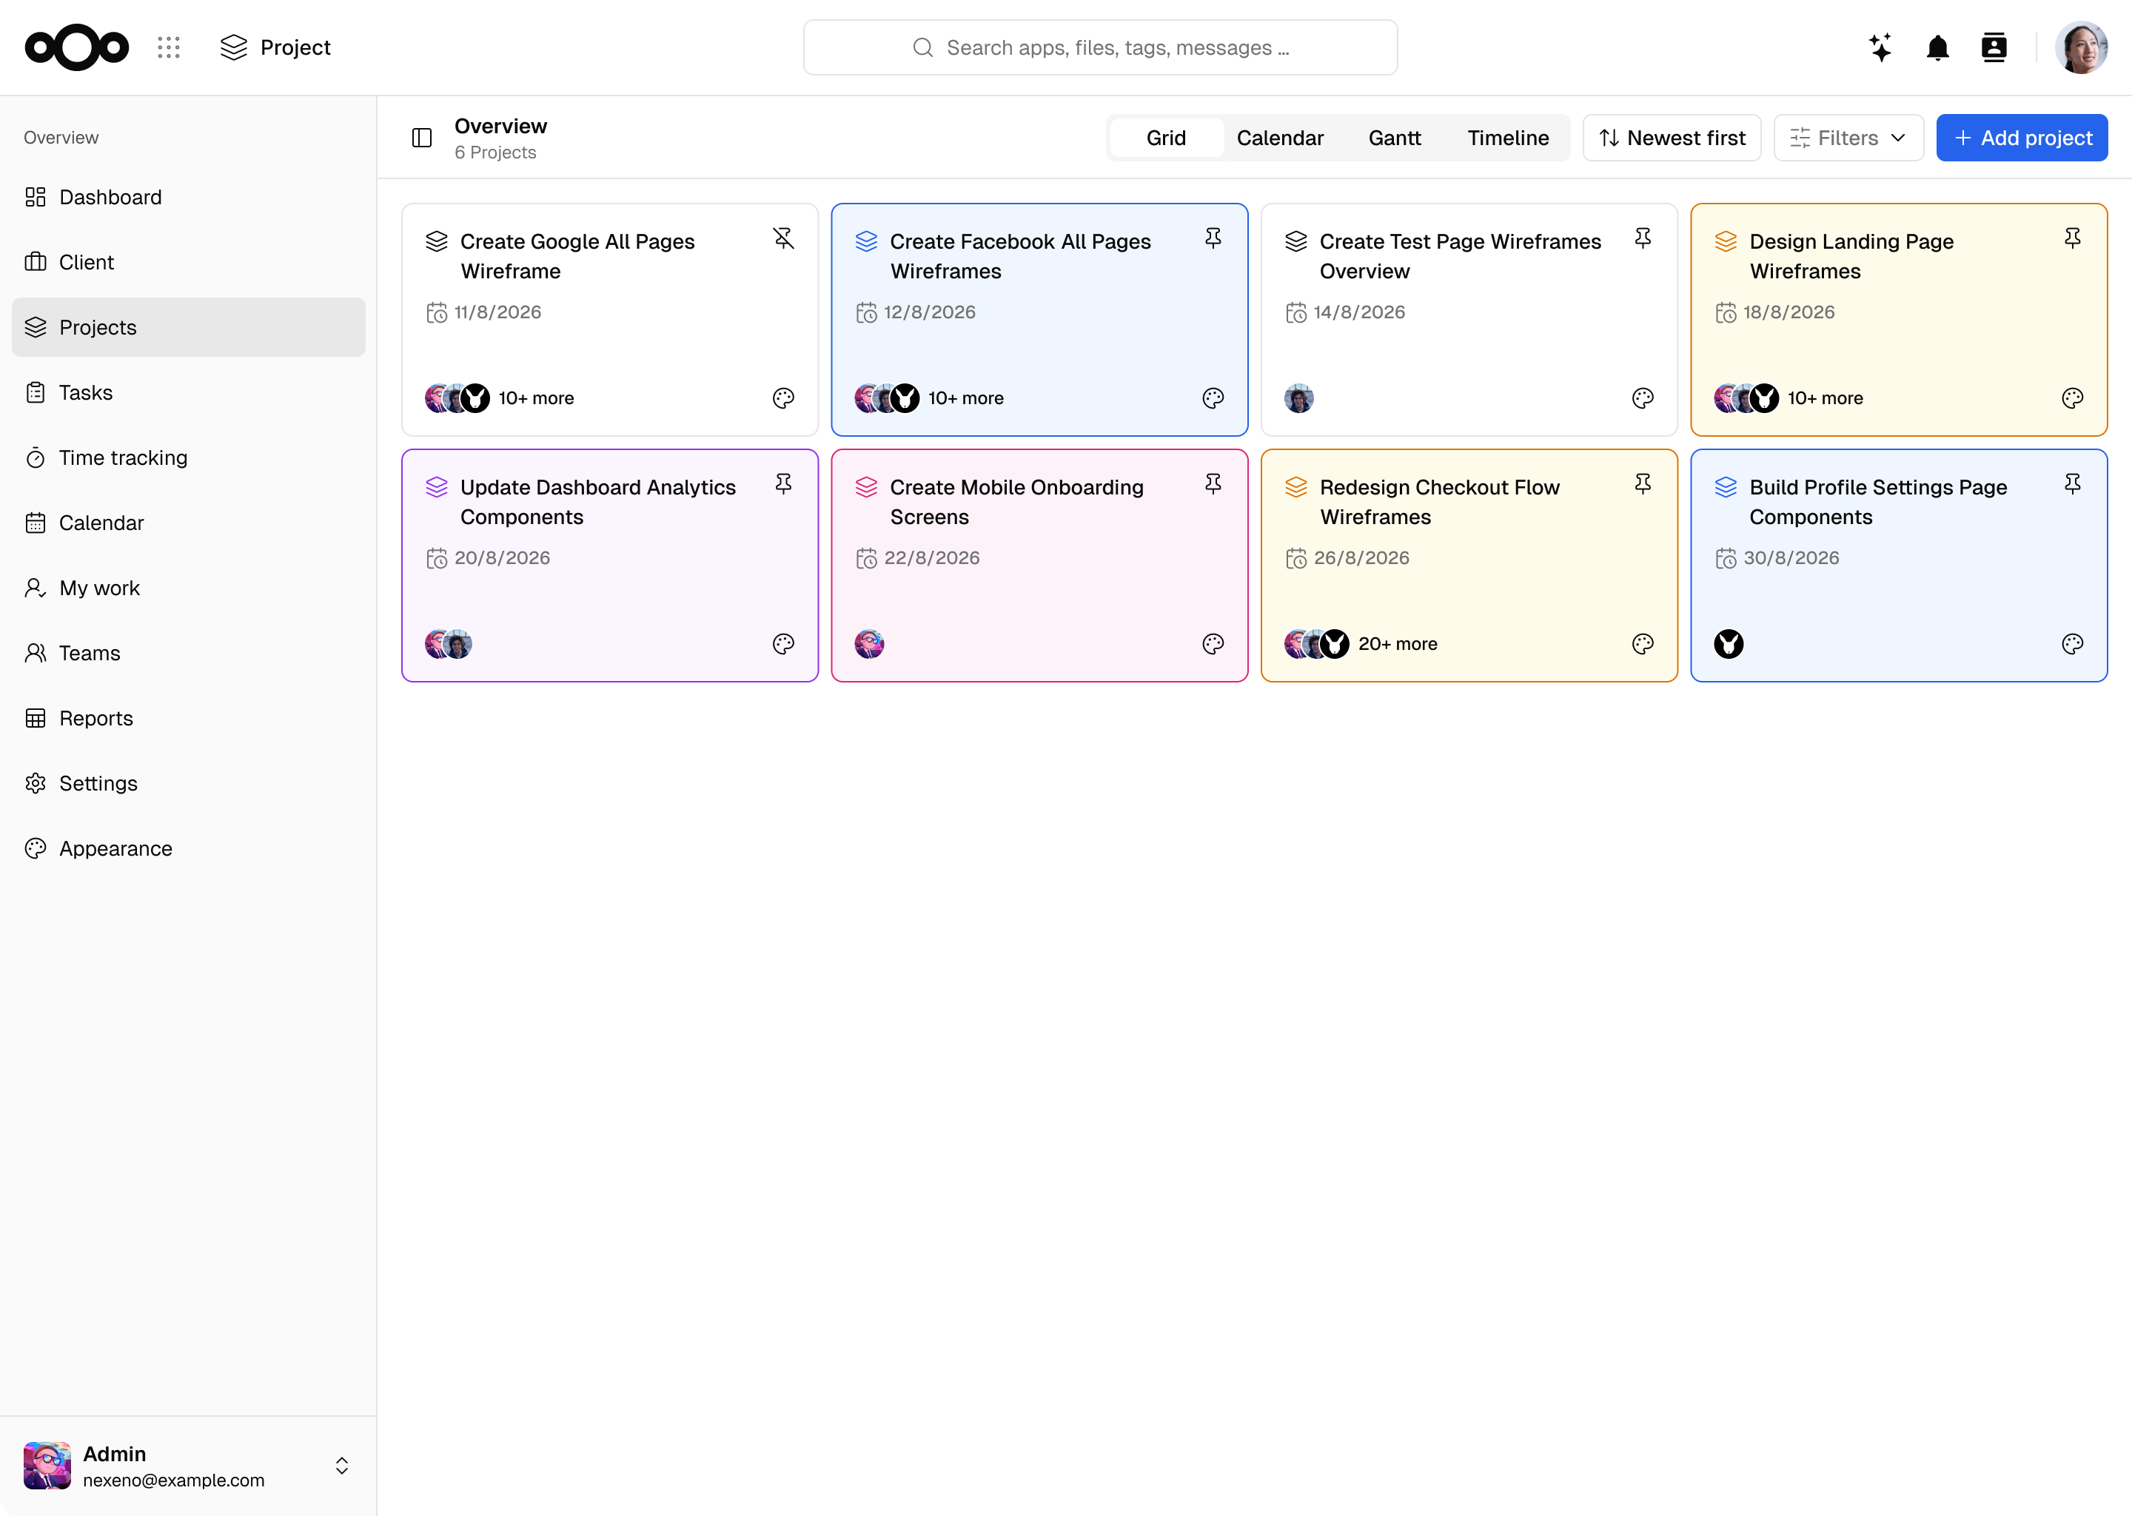The width and height of the screenshot is (2132, 1516).
Task: Open color palette for Facebook All Pages card
Action: (x=1213, y=398)
